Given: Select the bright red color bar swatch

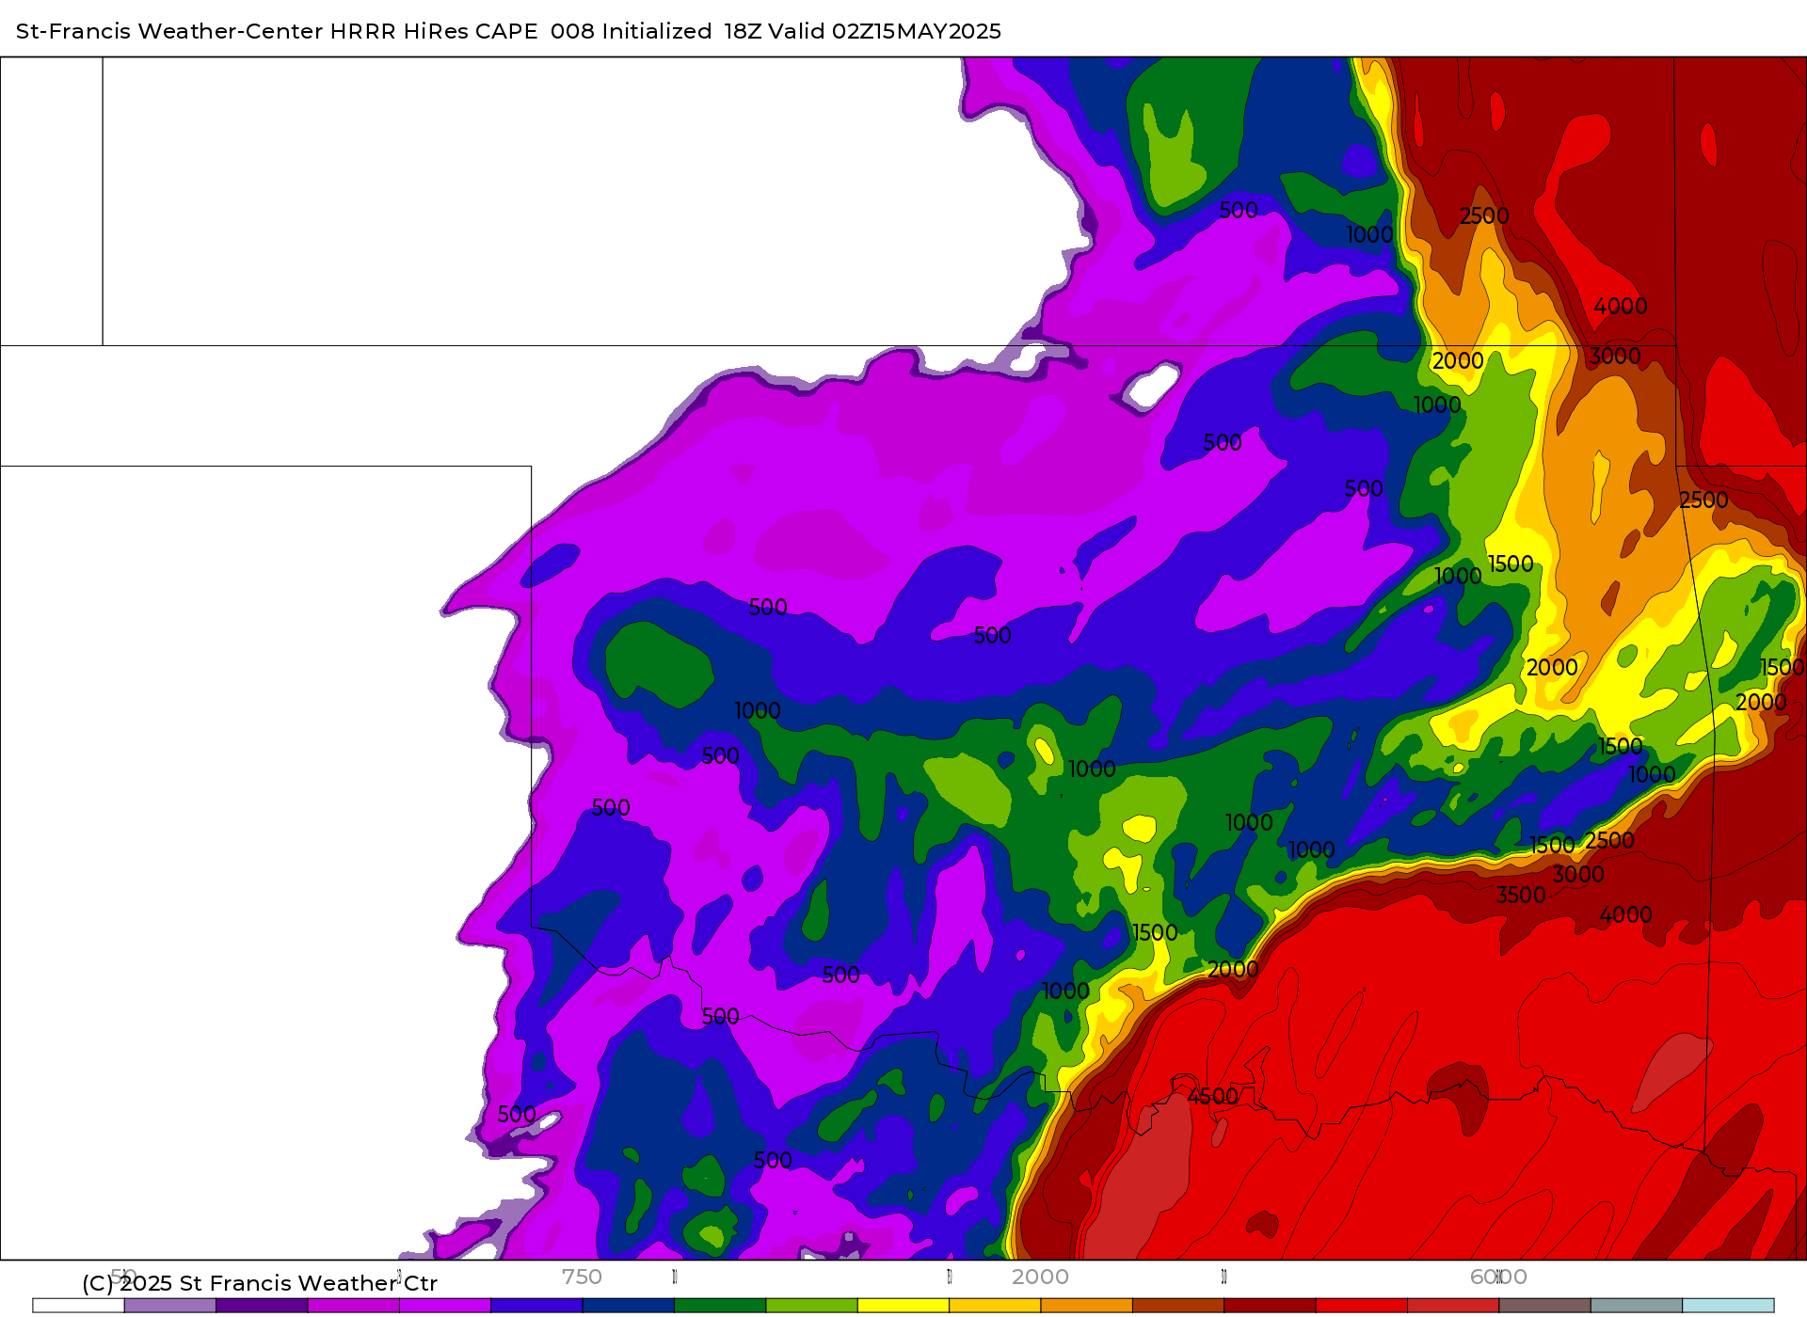Looking at the screenshot, I should click(x=1362, y=1305).
